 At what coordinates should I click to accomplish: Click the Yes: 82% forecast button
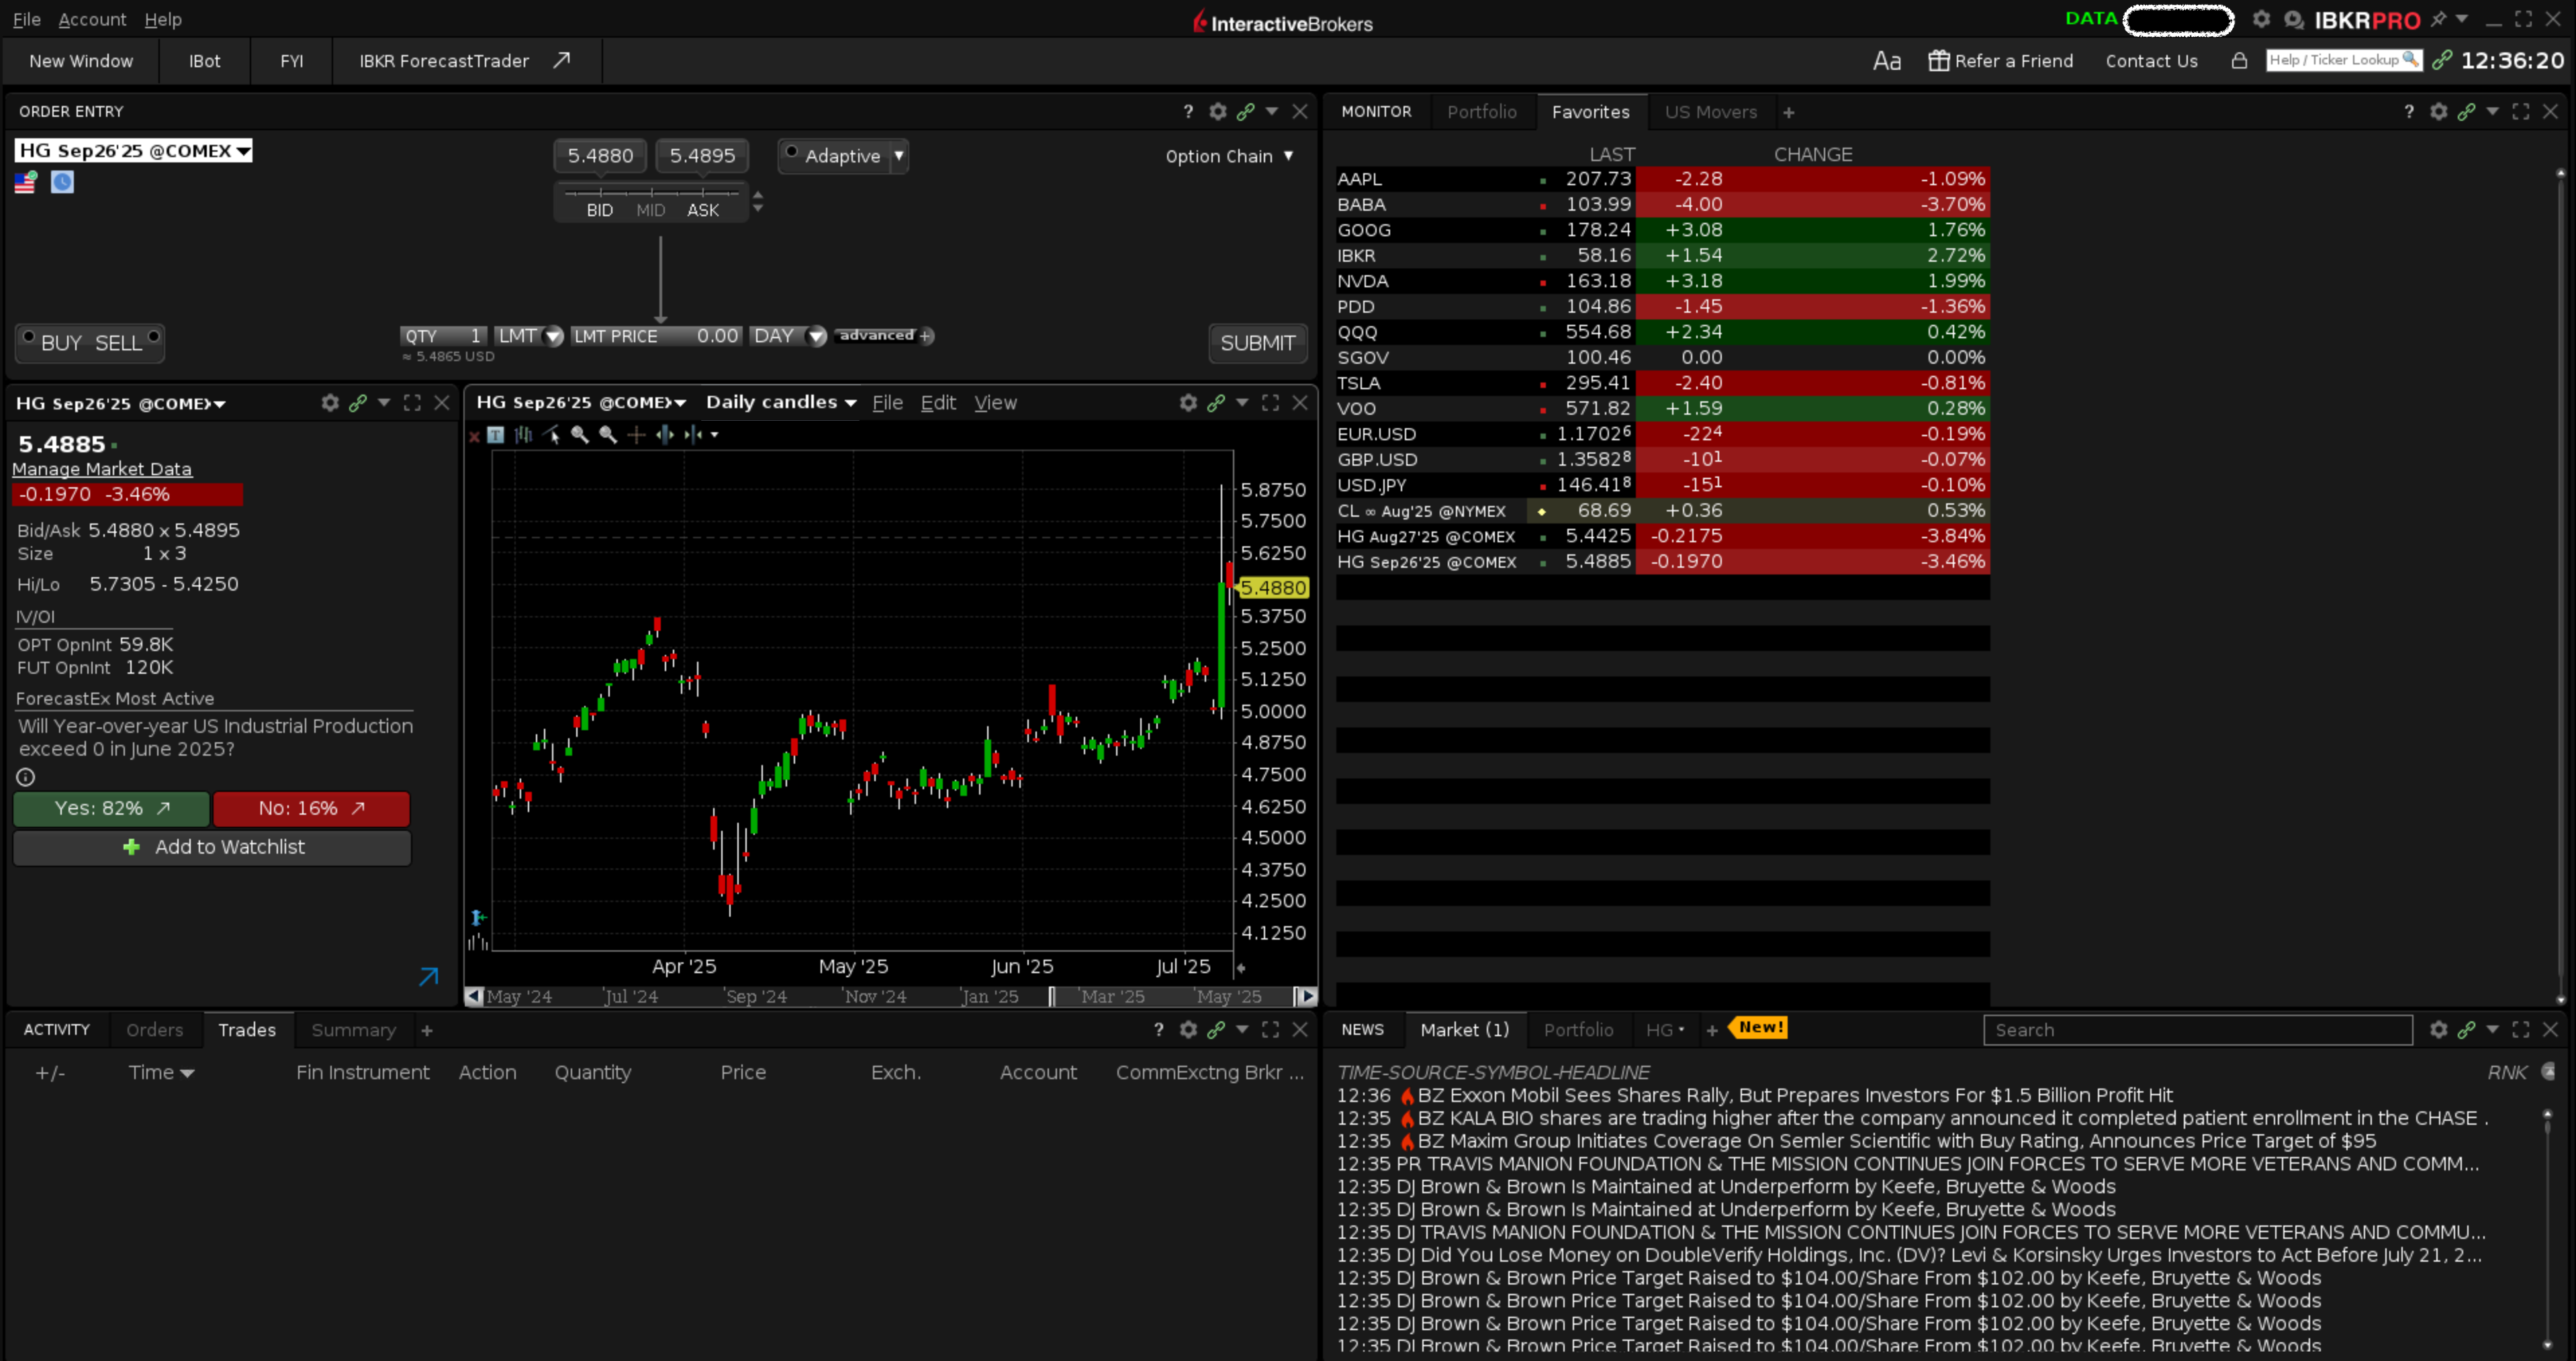tap(112, 807)
